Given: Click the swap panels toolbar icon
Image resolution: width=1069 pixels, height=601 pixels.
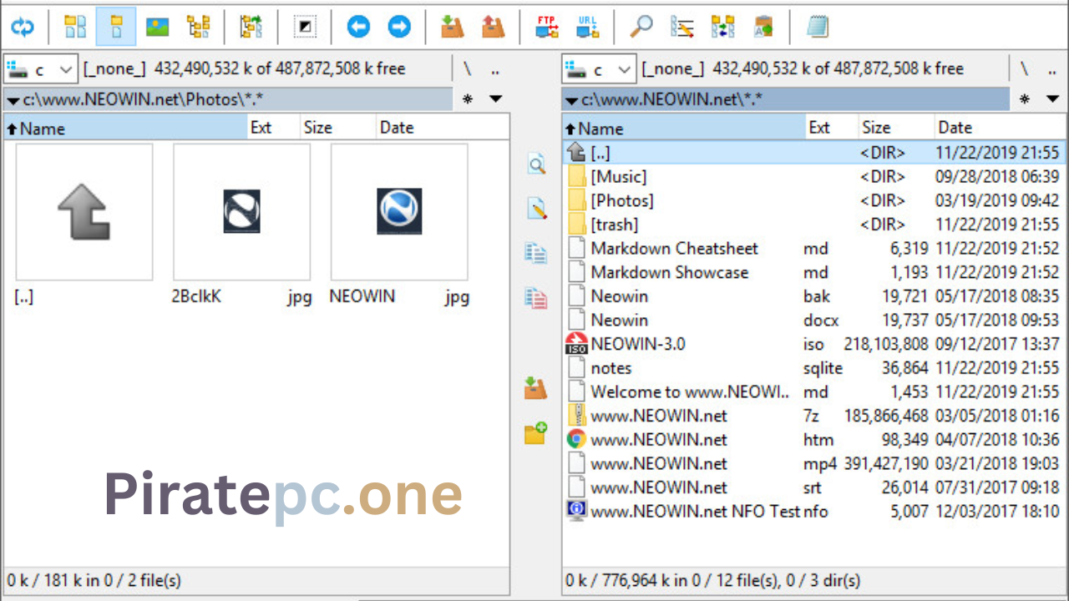Looking at the screenshot, I should [x=251, y=28].
